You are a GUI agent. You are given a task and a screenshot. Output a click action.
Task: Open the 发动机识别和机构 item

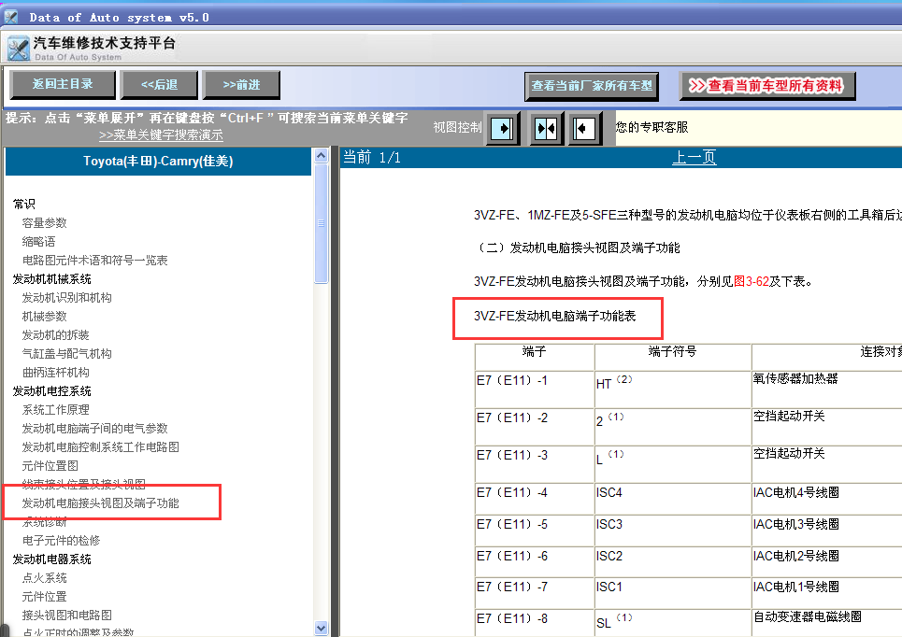point(66,298)
